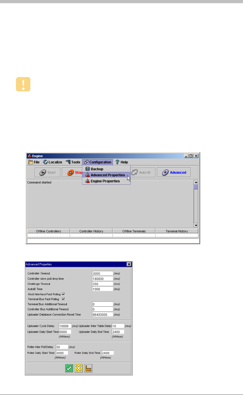Click the Controller History column header
243x395 pixels.
click(91, 231)
